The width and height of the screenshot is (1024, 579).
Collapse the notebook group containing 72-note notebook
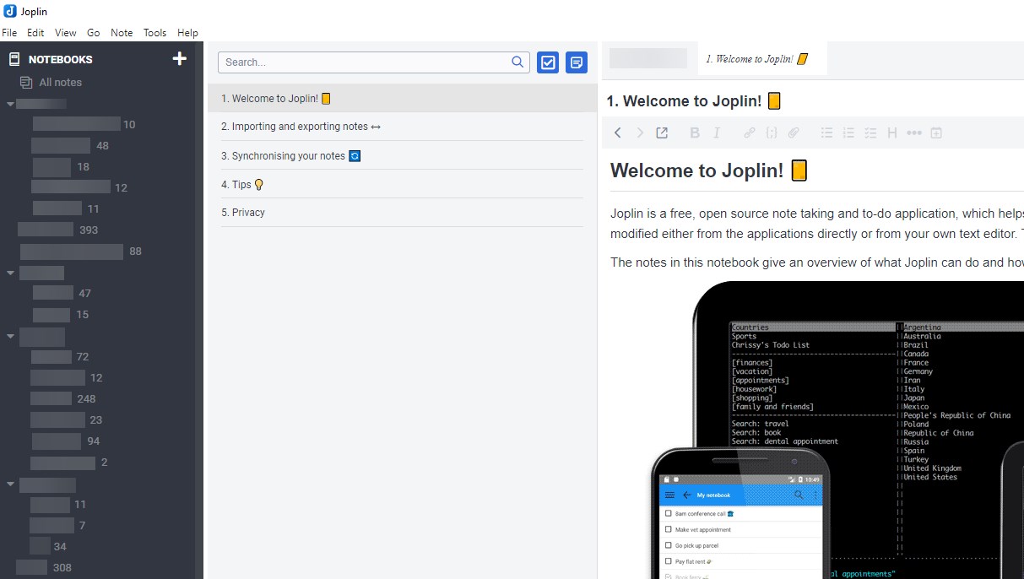point(10,336)
